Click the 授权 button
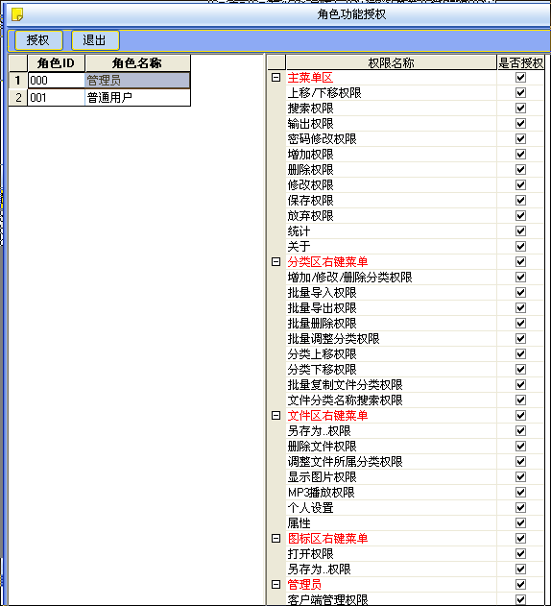This screenshot has height=606, width=551. point(38,40)
